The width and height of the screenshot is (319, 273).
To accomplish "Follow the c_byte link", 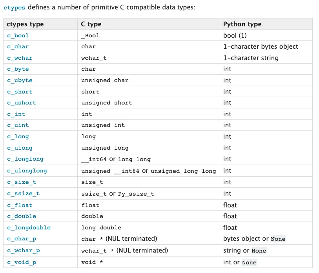I will tap(18, 69).
